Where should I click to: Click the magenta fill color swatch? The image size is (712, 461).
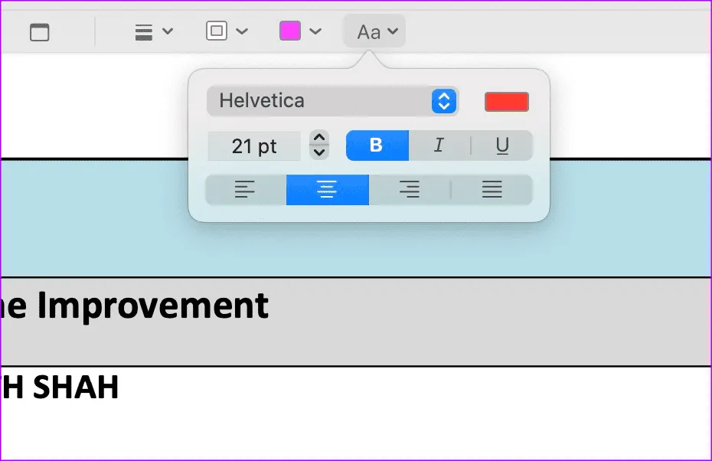(290, 31)
